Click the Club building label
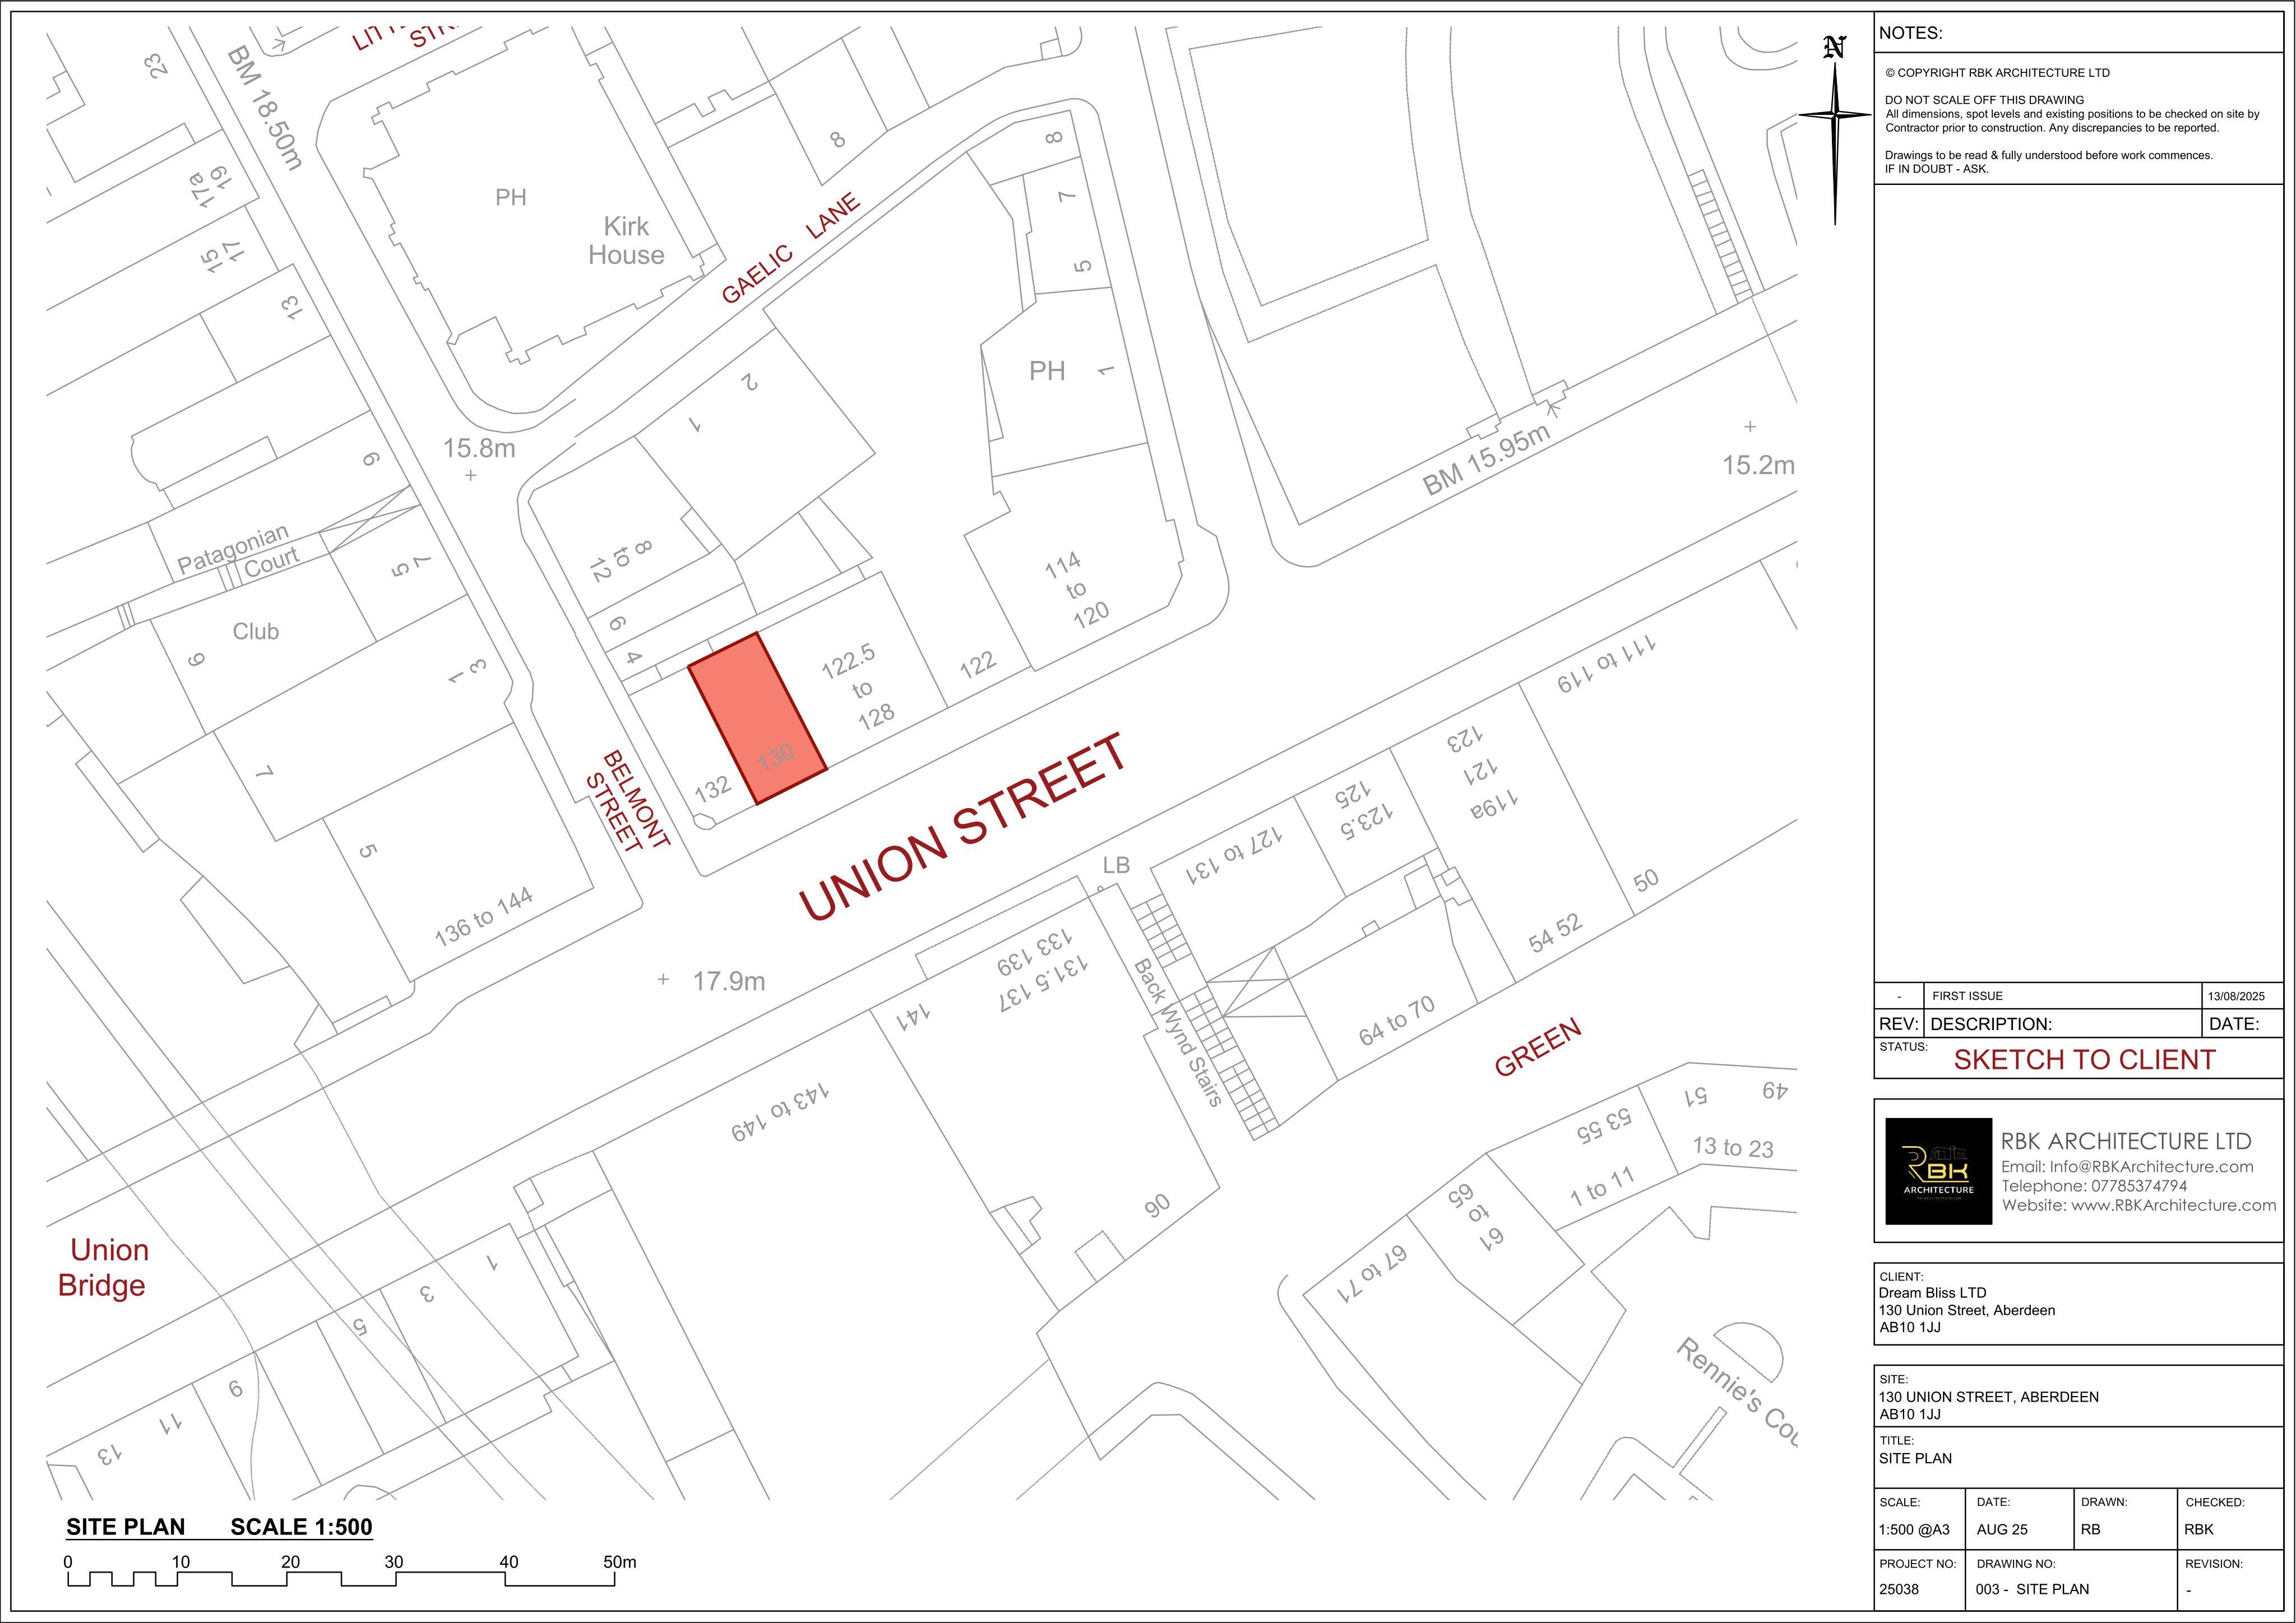 pos(256,631)
